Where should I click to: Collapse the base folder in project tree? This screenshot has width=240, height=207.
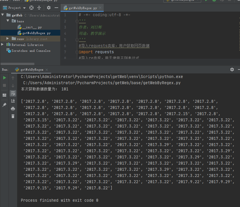pyautogui.click(x=8, y=21)
